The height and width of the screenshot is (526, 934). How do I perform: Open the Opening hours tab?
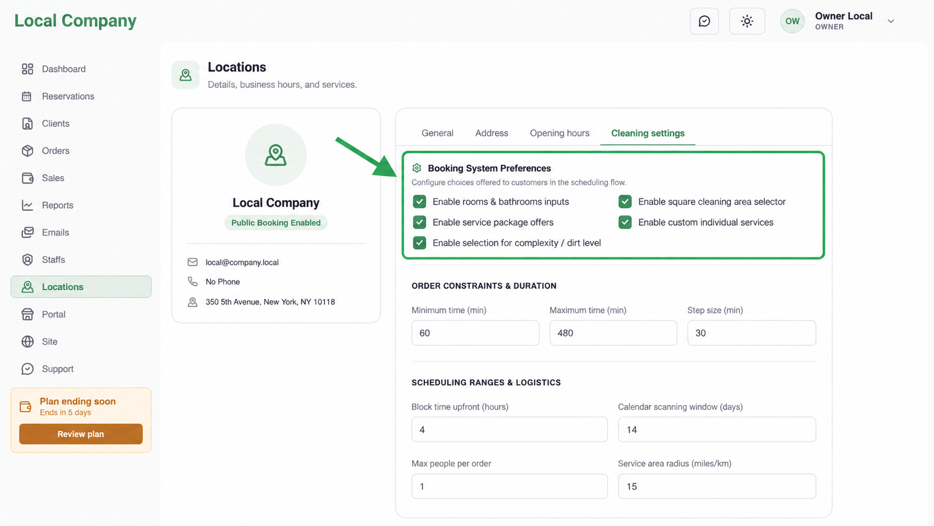coord(560,133)
